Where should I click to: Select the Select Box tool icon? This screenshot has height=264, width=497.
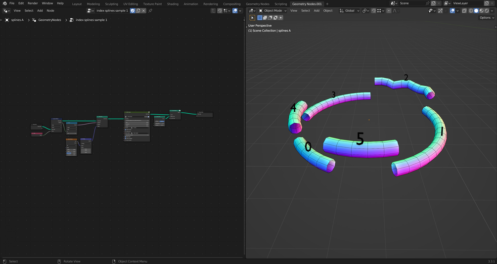(252, 18)
